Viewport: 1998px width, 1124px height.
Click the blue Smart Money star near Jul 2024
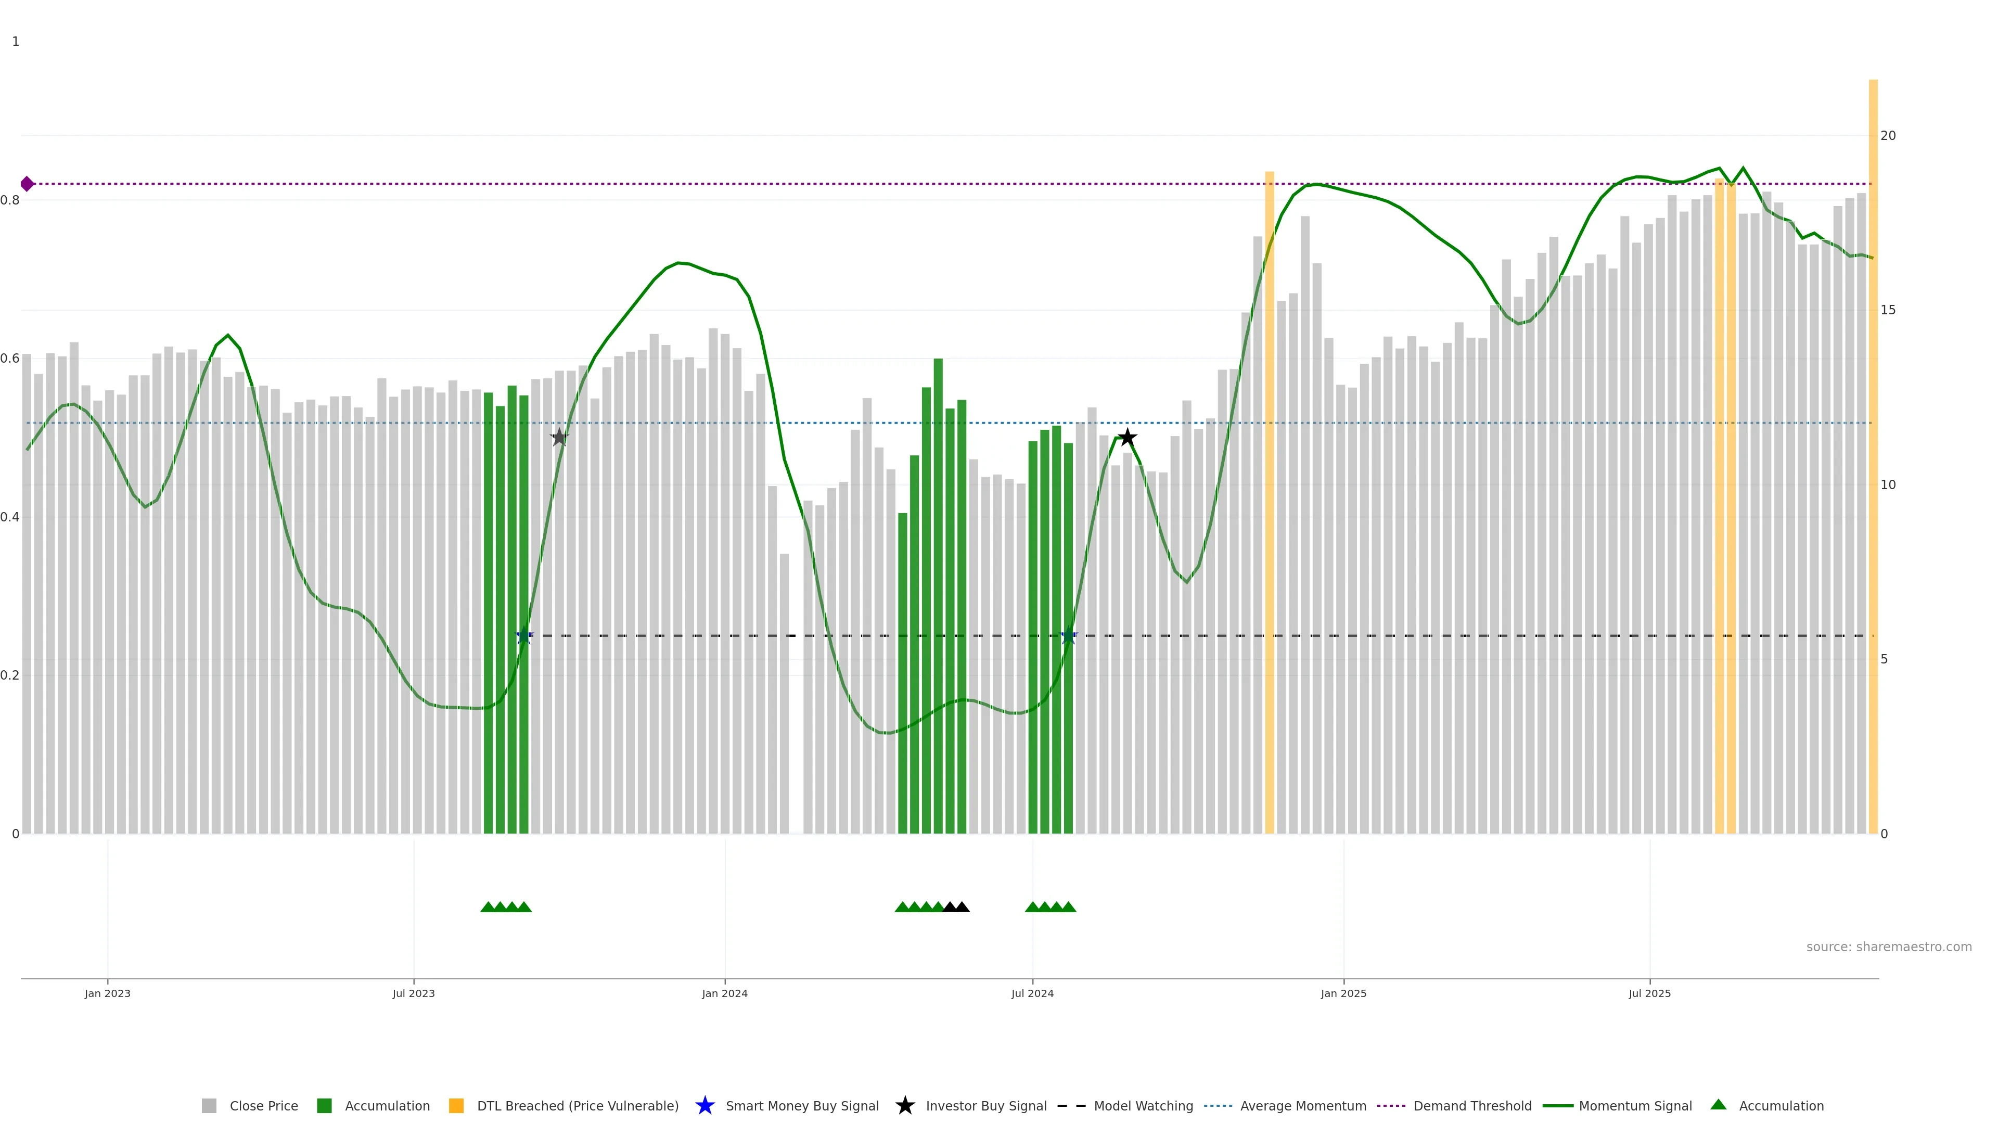tap(1068, 636)
